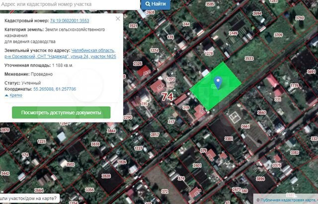Screen dimensions: 318x204
Task: Click the blue location pin on the green parcel
Action: pos(217,81)
